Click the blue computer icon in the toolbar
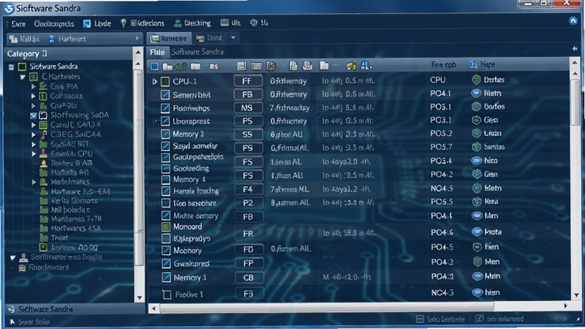Viewport: 585px width, 329px height. pyautogui.click(x=366, y=65)
